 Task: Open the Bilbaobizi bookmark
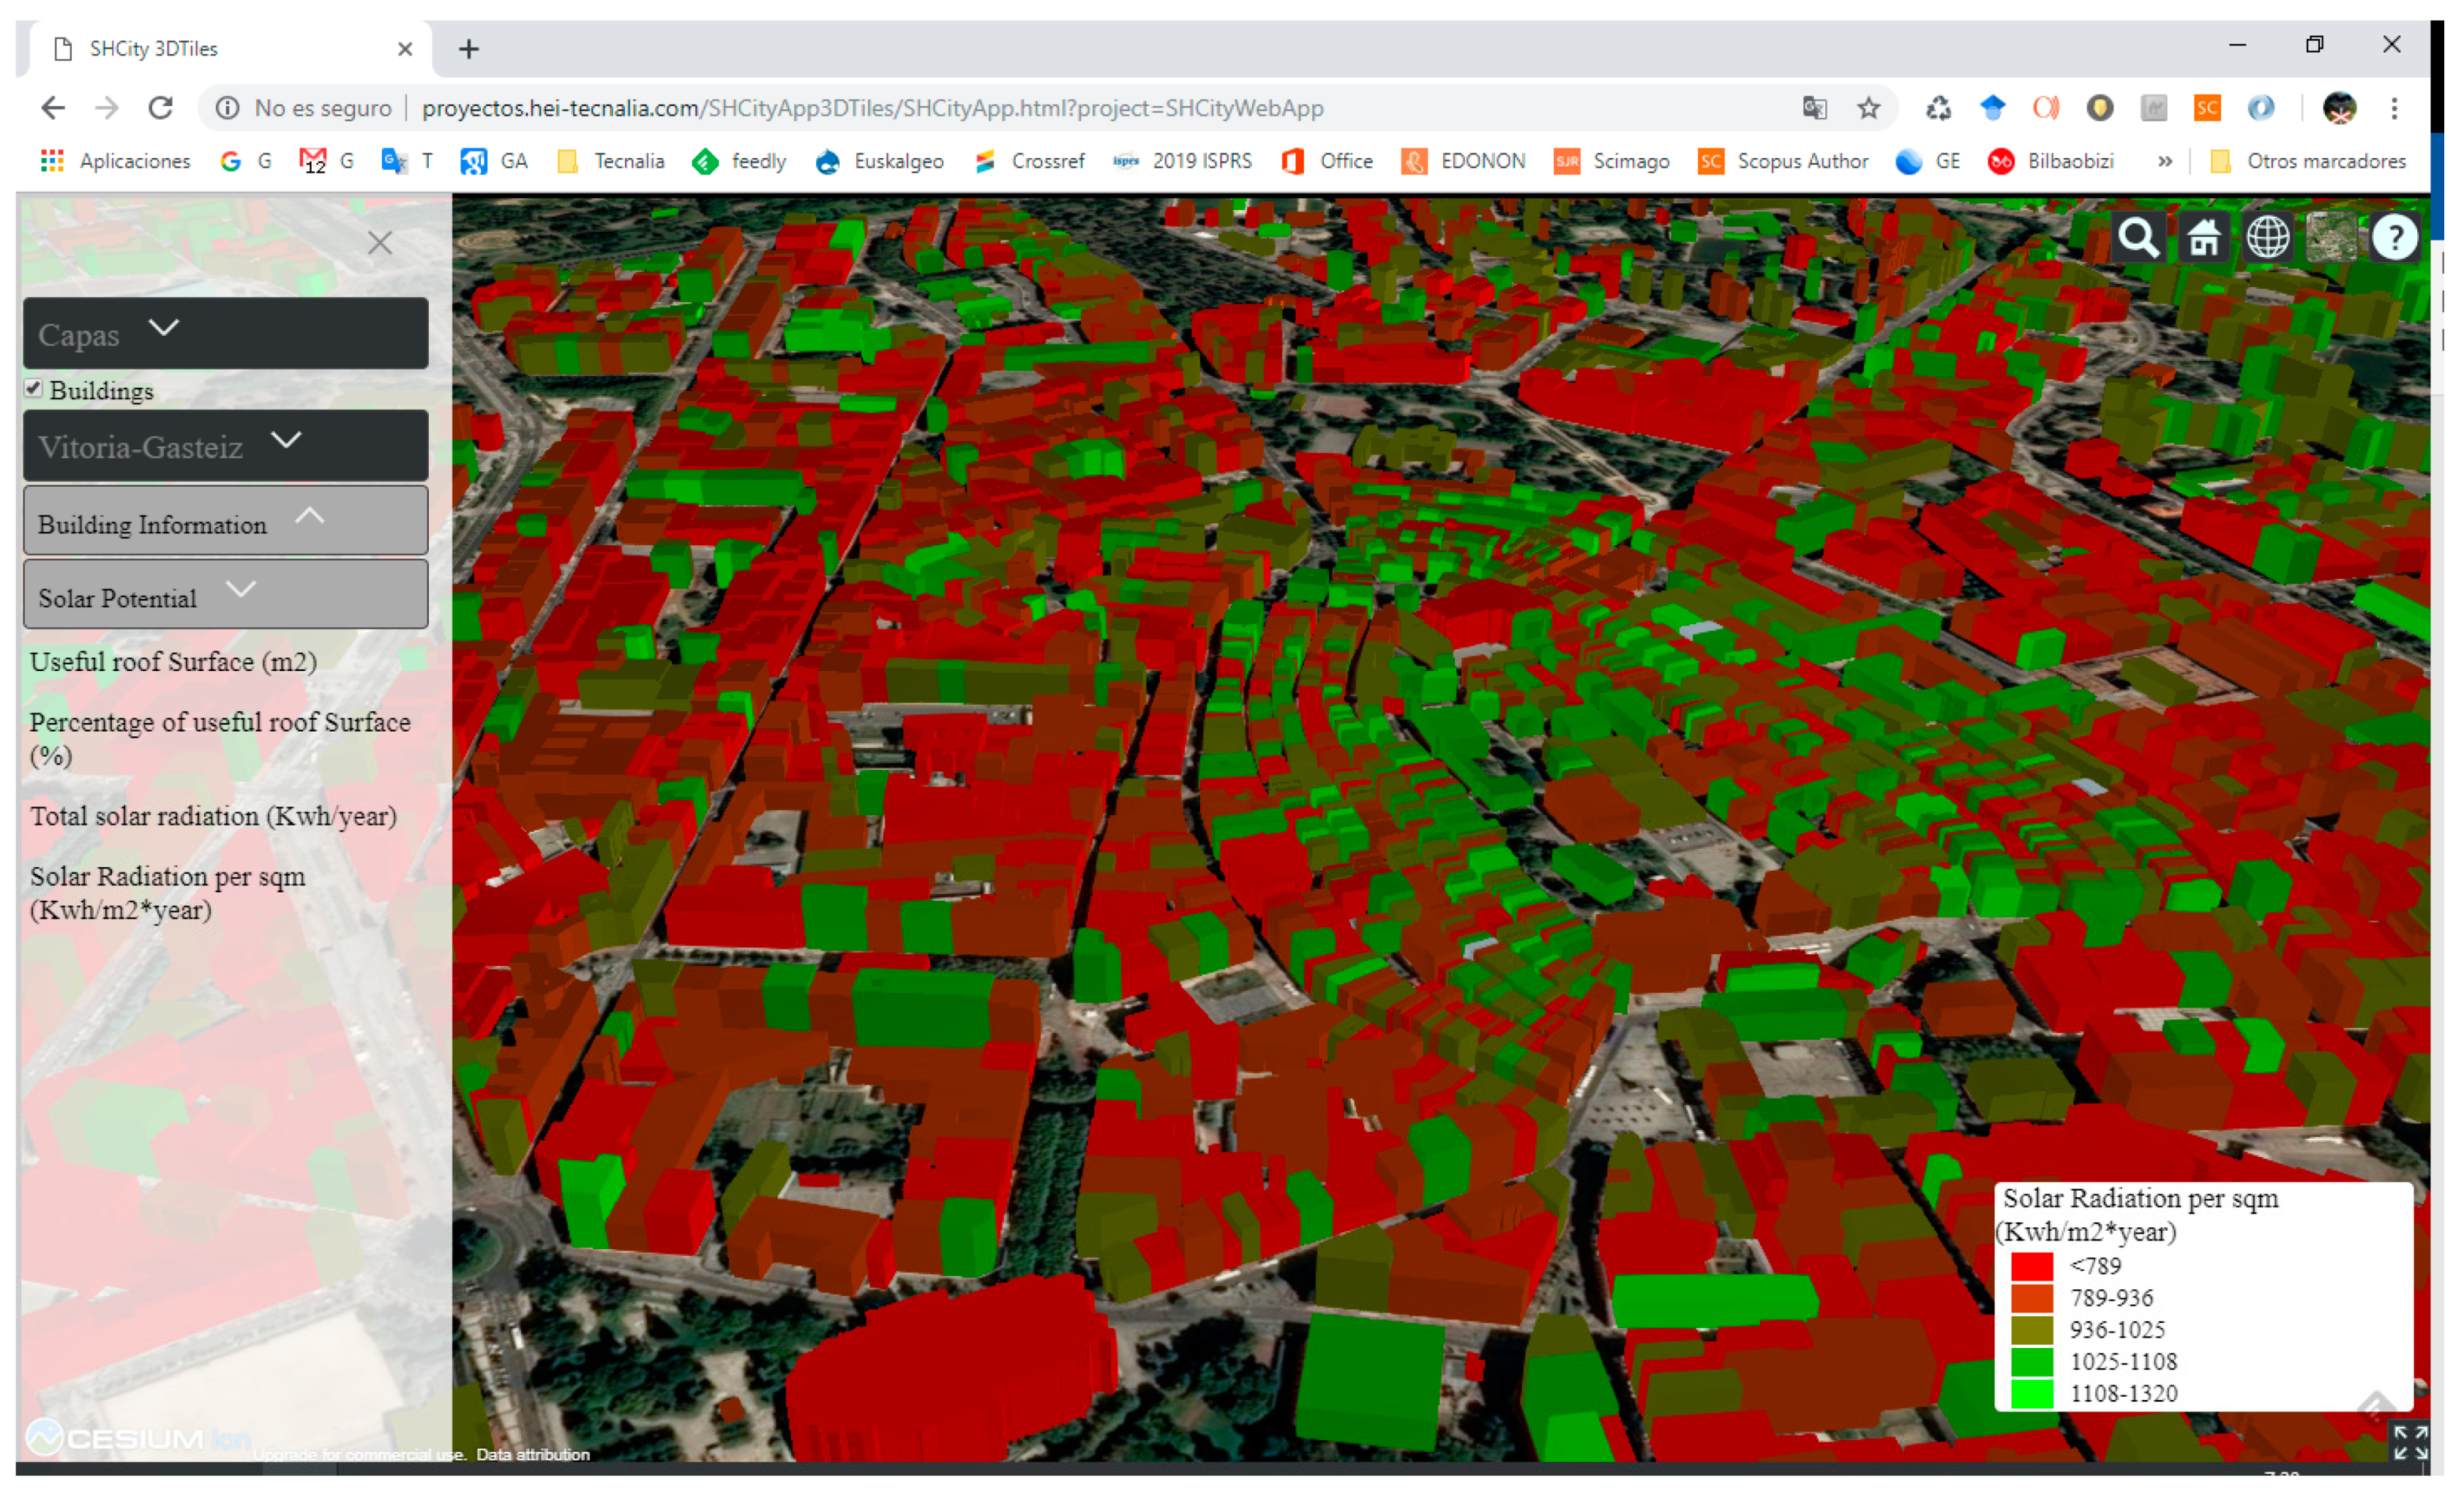(x=2051, y=161)
